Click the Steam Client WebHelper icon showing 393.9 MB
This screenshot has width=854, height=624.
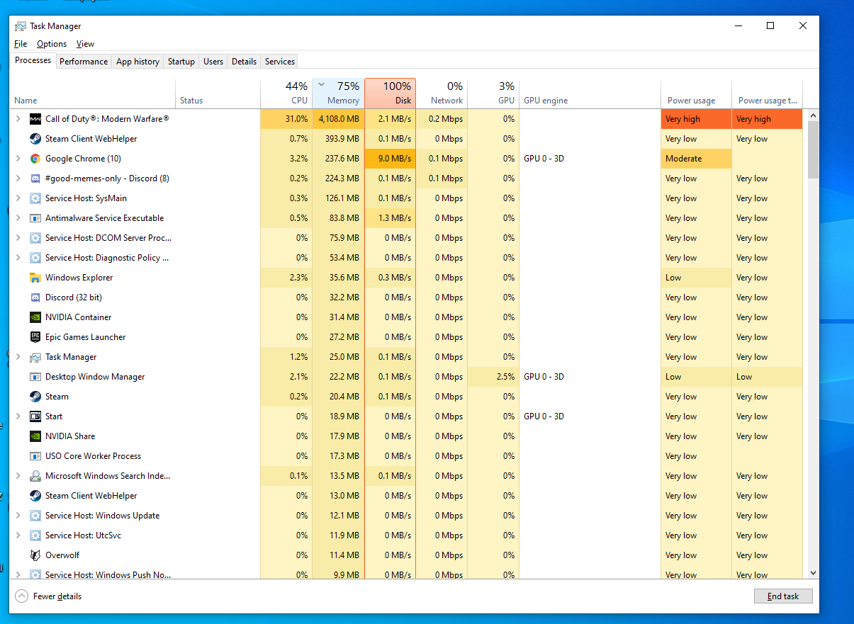pos(35,139)
